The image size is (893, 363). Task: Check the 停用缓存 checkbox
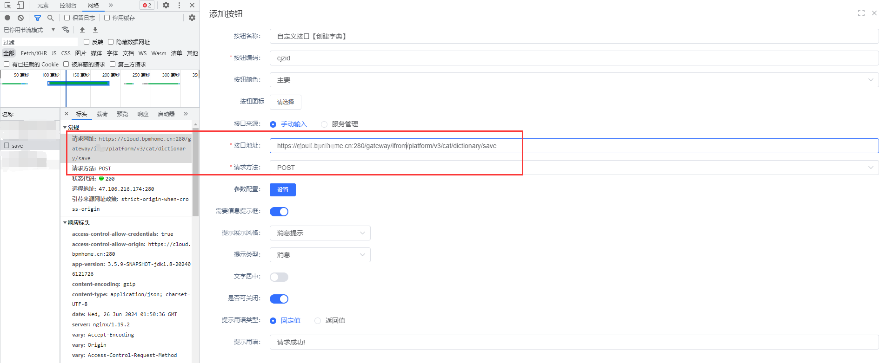pos(107,18)
